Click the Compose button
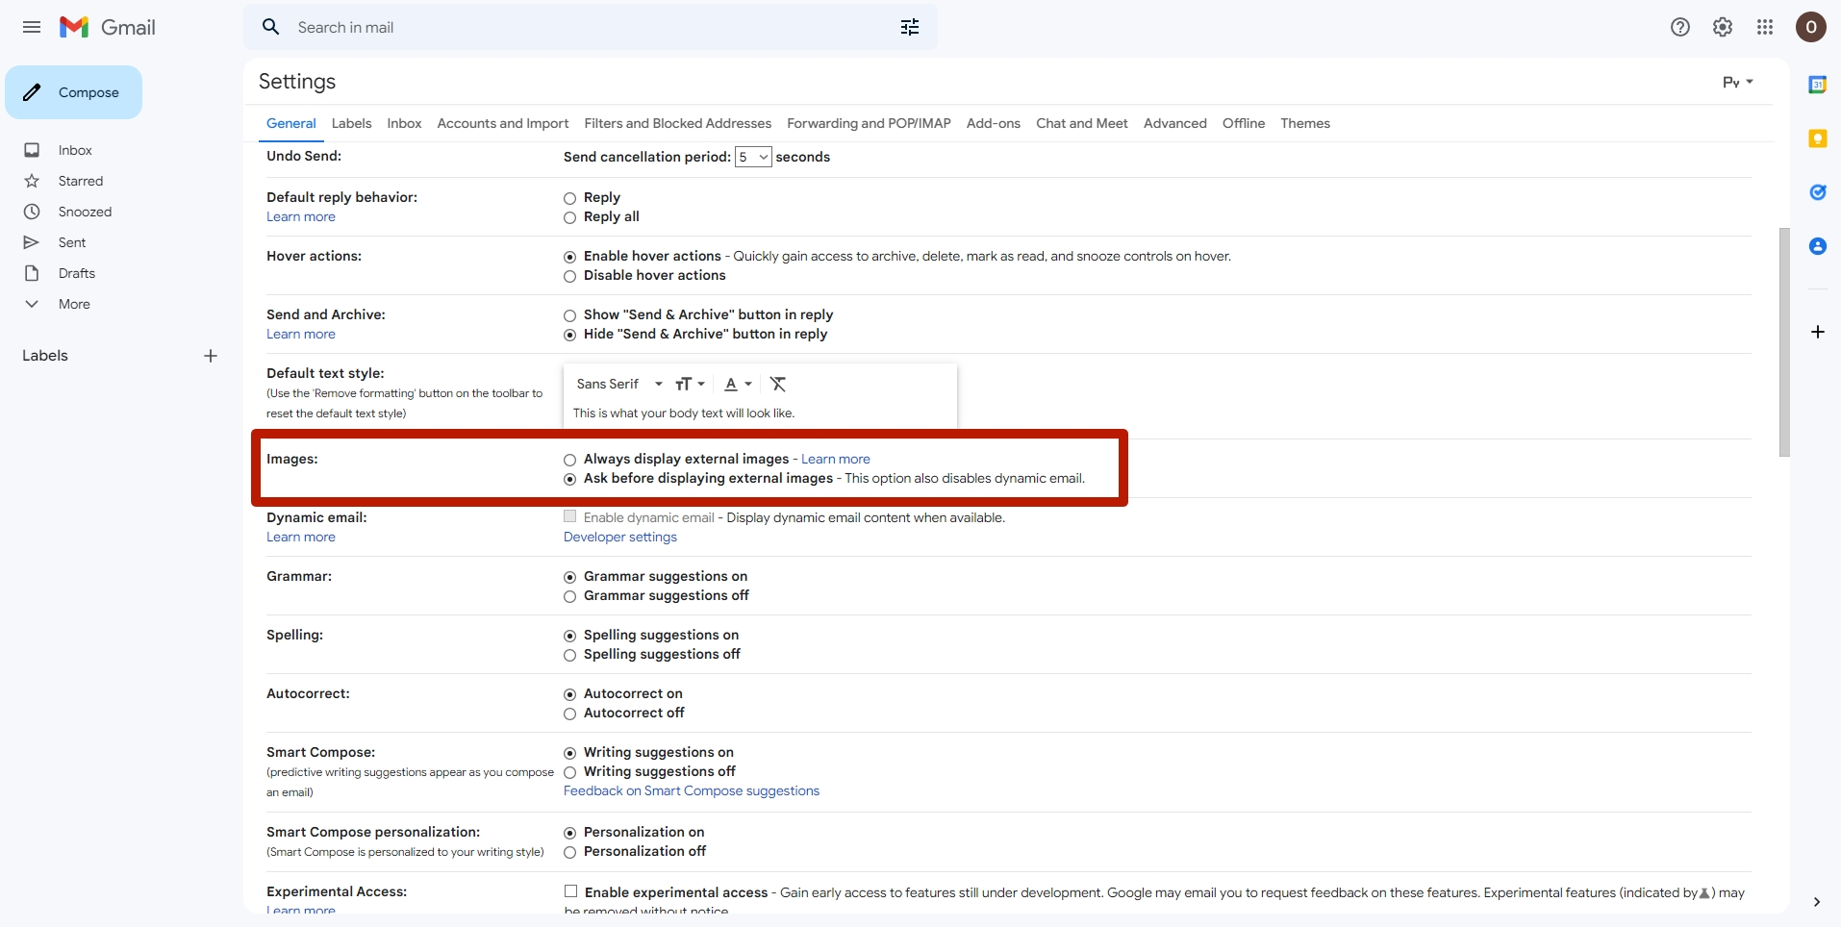The height and width of the screenshot is (927, 1841). (x=74, y=91)
